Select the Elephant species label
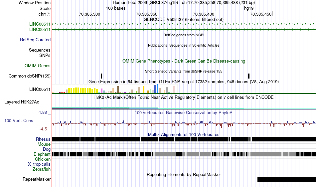 coord(42,154)
